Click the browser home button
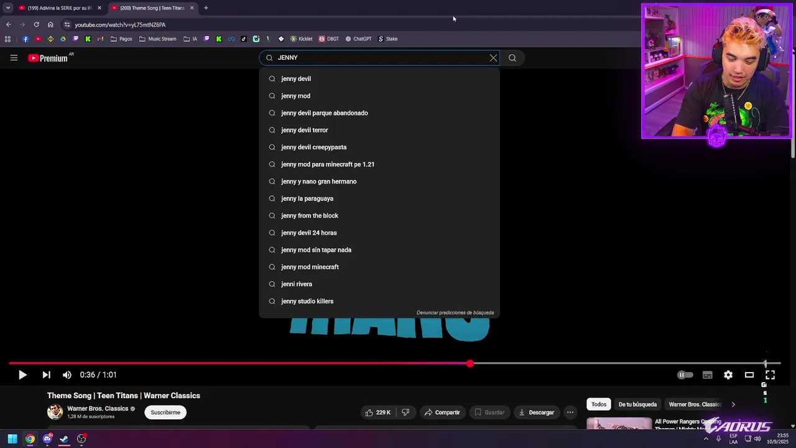 [x=50, y=25]
